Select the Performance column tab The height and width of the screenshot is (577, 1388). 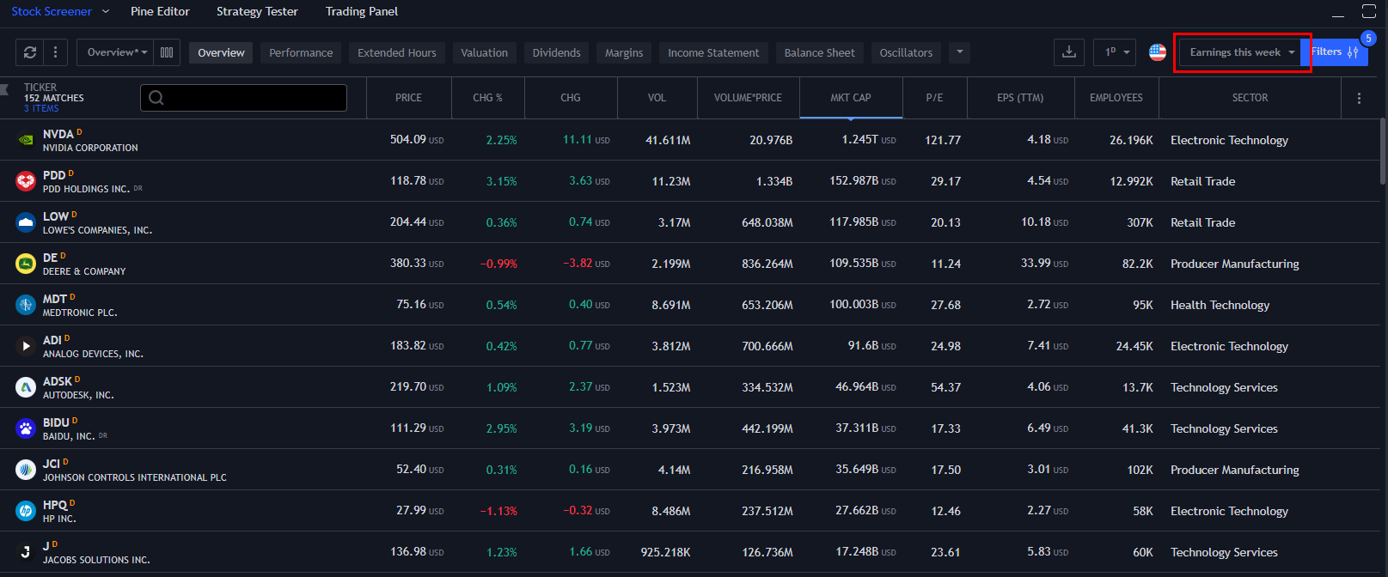[x=301, y=52]
